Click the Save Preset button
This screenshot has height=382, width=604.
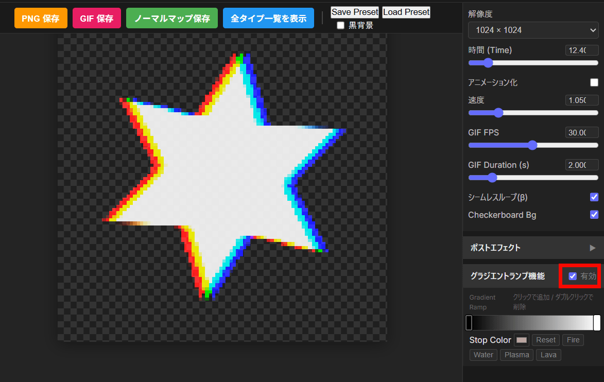coord(355,12)
